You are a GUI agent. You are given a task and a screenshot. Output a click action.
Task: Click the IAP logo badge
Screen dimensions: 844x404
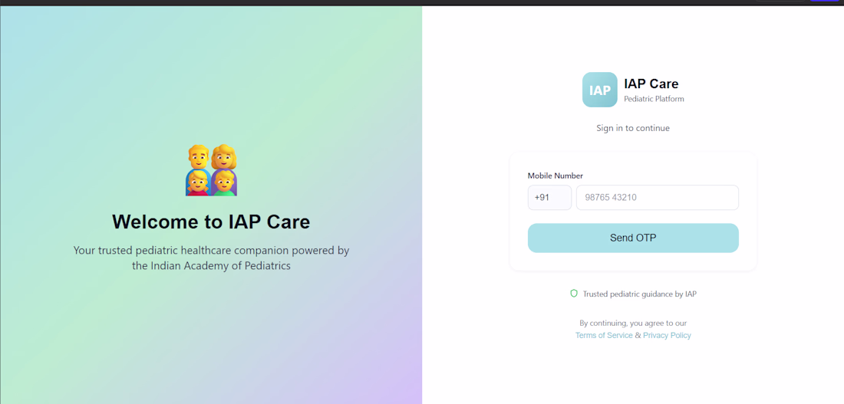click(599, 90)
